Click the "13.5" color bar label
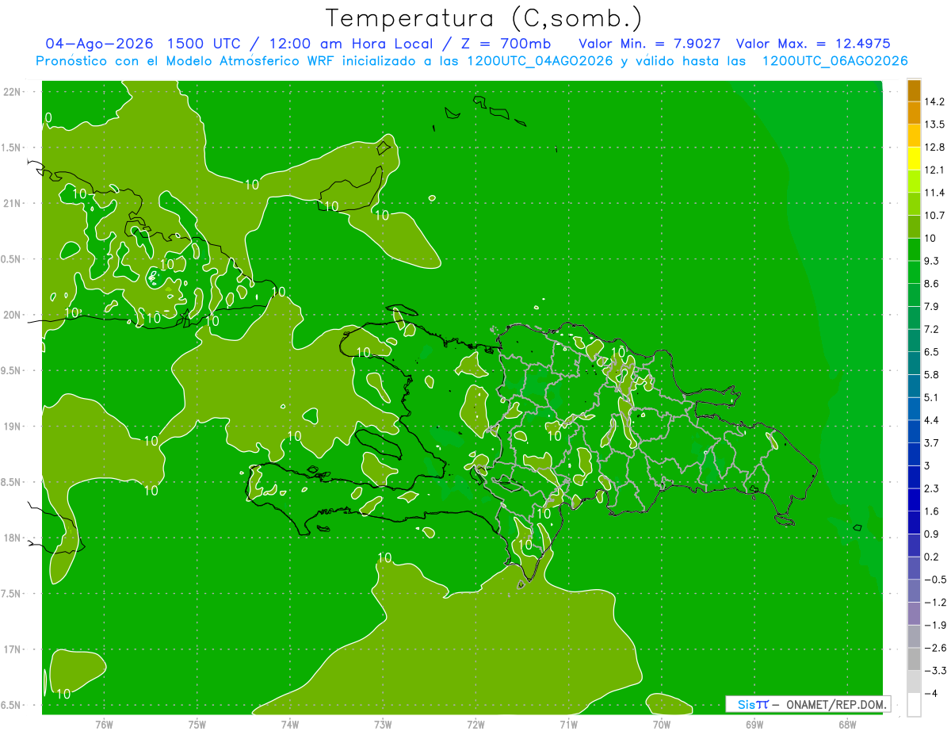This screenshot has height=735, width=951. [x=935, y=124]
